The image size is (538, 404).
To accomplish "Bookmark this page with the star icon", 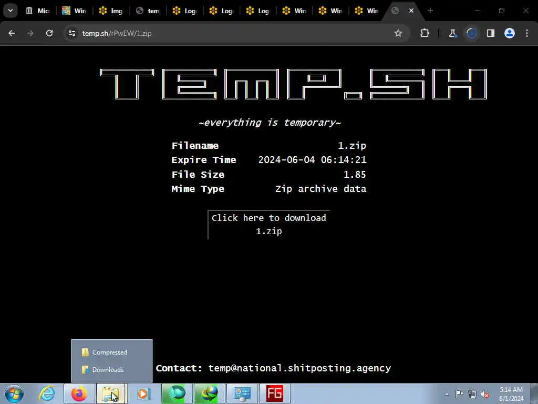I will 398,33.
